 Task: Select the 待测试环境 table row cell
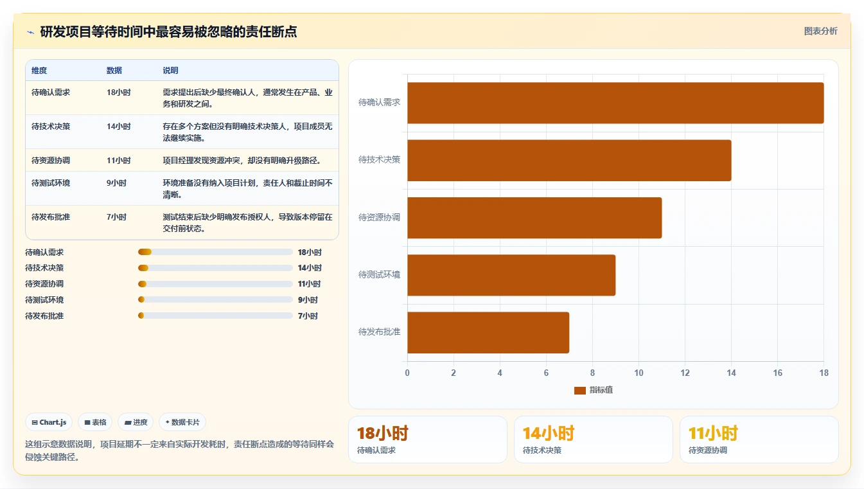tap(51, 183)
